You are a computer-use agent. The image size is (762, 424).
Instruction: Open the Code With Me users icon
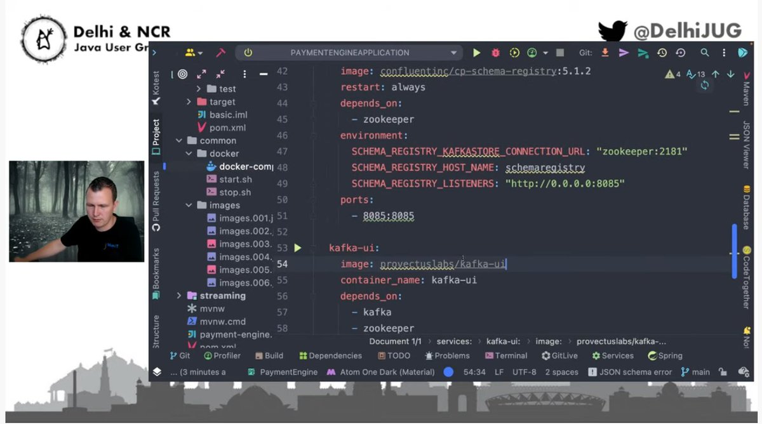(190, 53)
